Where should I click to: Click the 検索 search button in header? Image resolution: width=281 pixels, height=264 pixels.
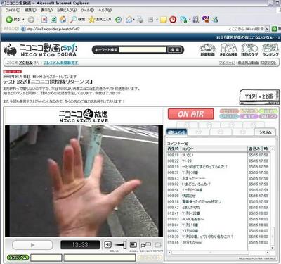click(174, 50)
